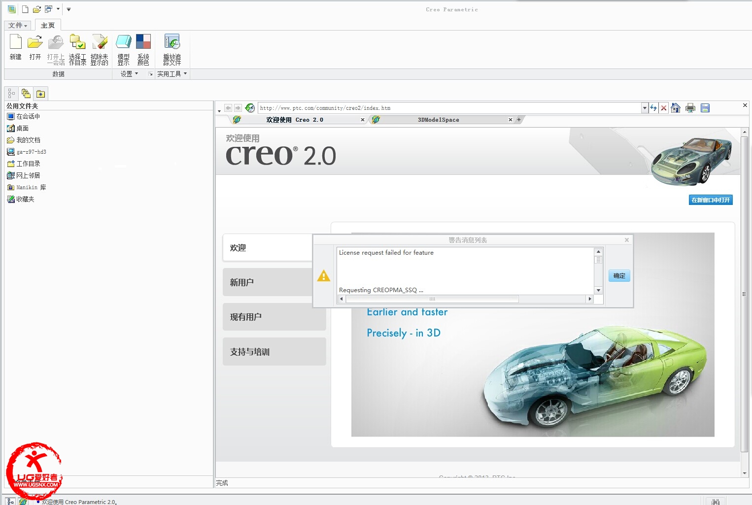The width and height of the screenshot is (752, 505).
Task: Select 工作目录 (Working Directory) folder
Action: pyautogui.click(x=23, y=164)
